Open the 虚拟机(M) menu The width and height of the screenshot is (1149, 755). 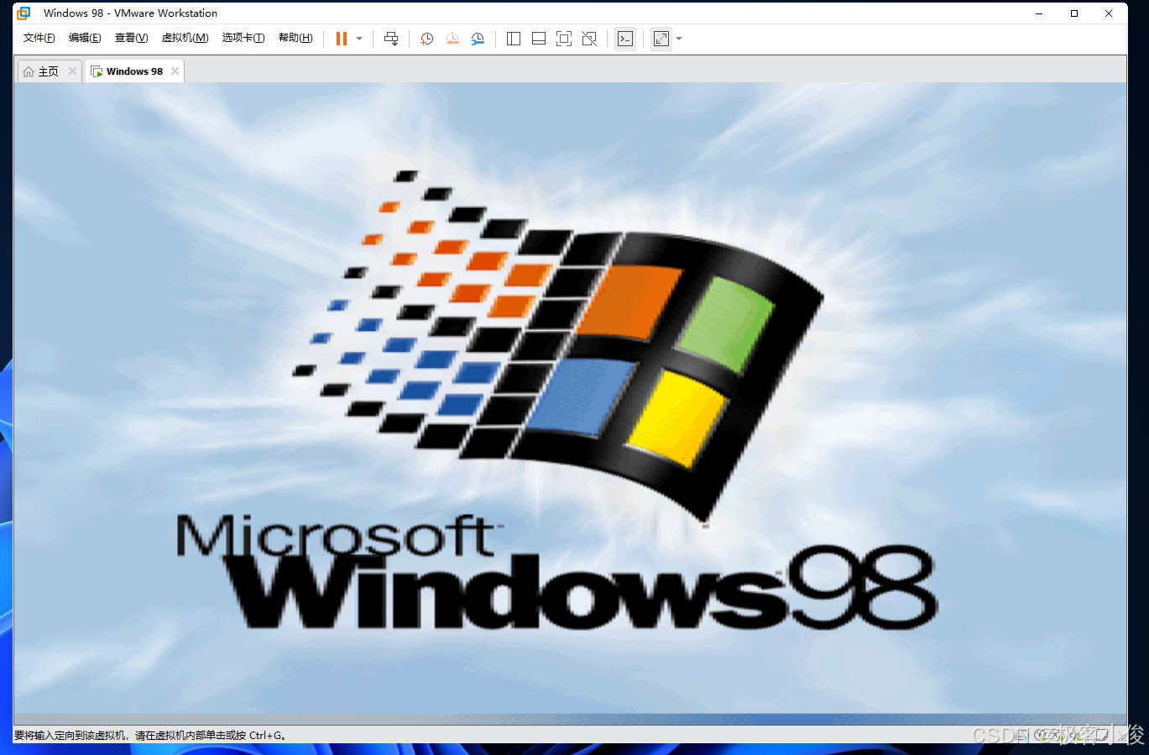pos(185,38)
